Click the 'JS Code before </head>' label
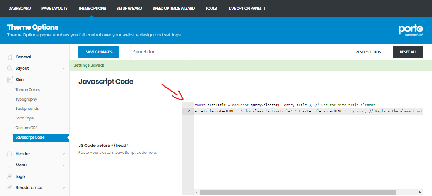This screenshot has height=196, width=432. tap(104, 145)
